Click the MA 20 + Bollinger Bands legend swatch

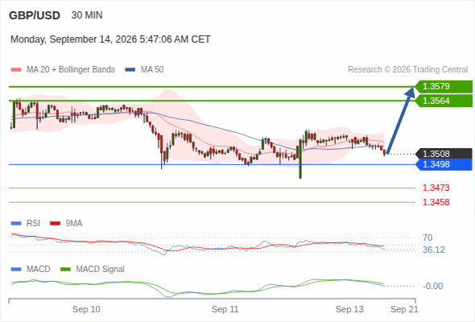16,70
